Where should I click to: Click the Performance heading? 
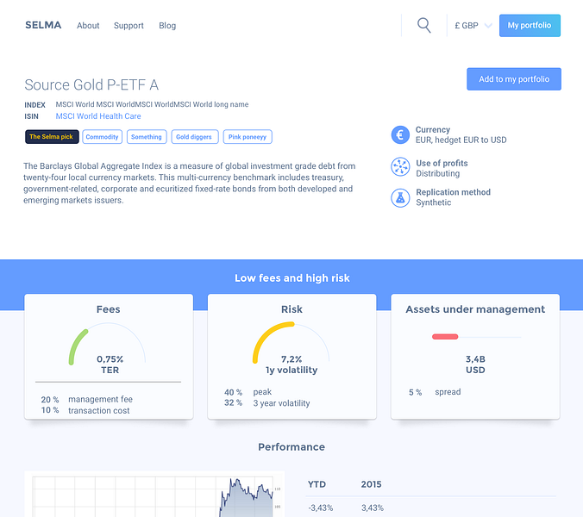[291, 447]
